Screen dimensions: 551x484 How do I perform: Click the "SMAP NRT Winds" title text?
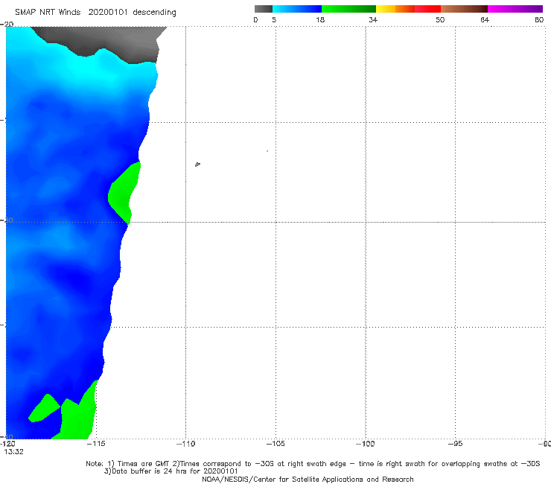pos(48,12)
